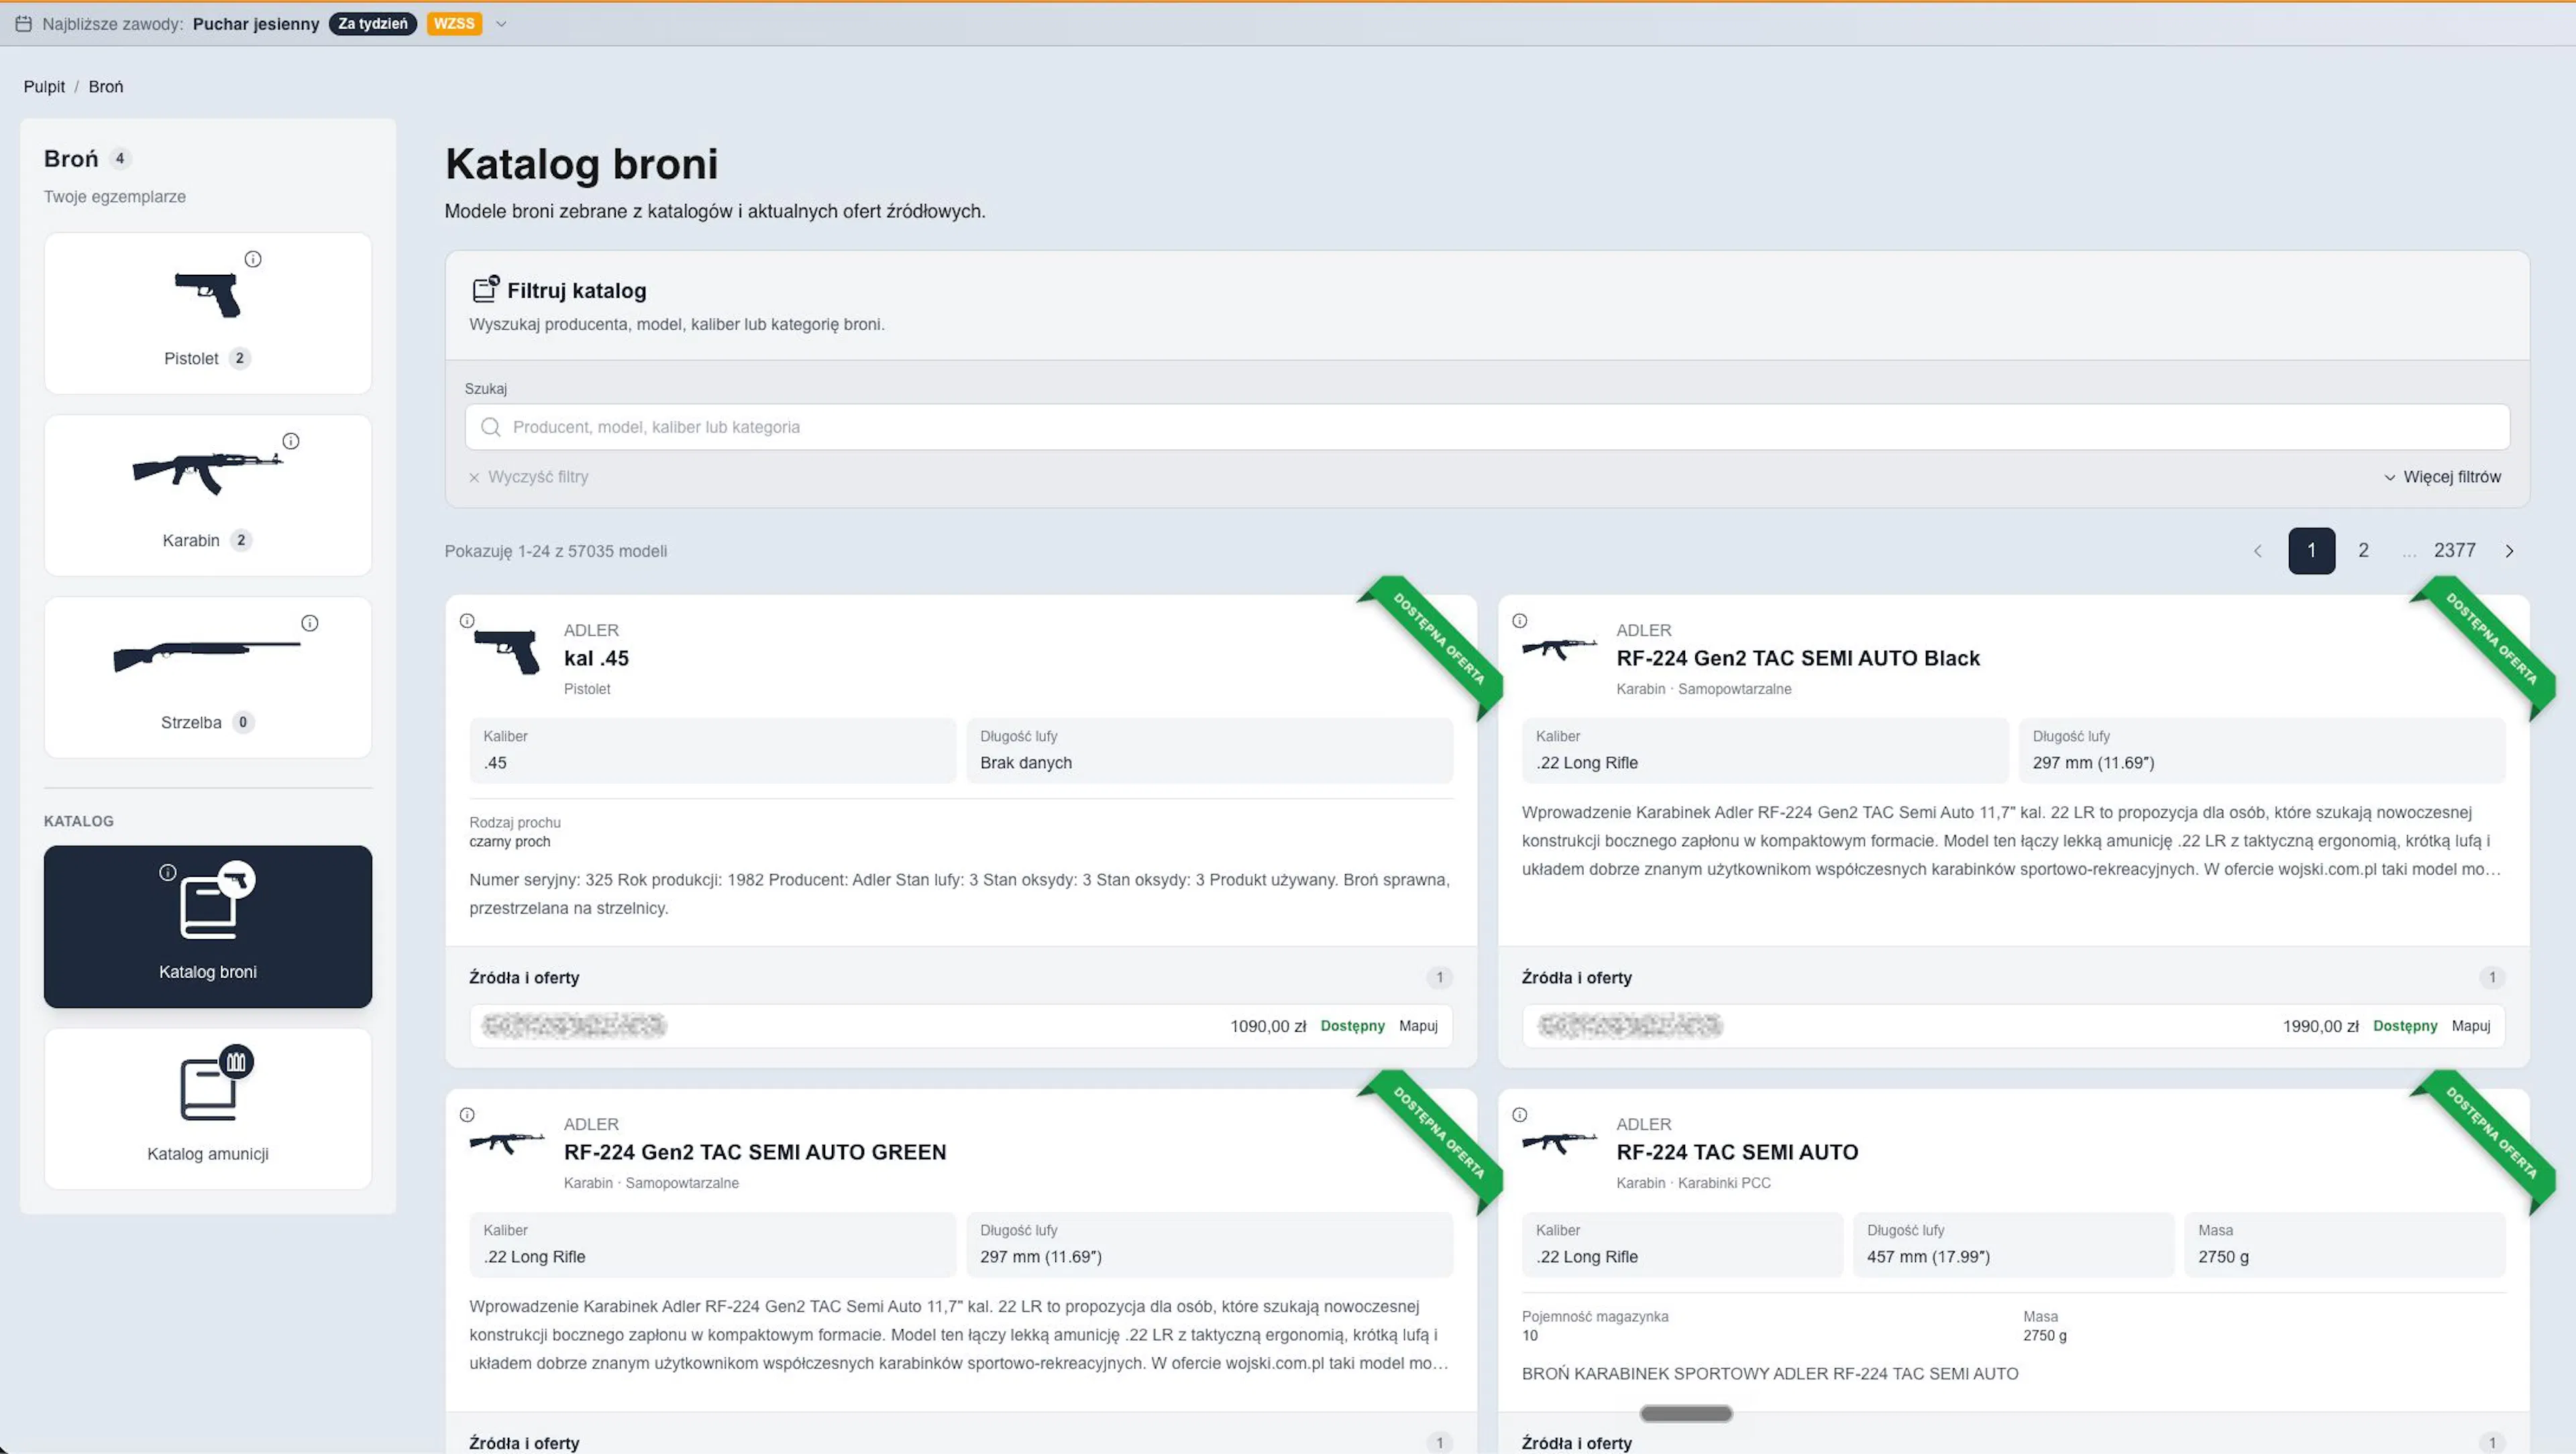Click the calendar icon next to Najbliższe zawody

(24, 24)
